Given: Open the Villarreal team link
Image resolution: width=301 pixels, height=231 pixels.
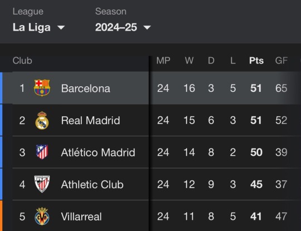Looking at the screenshot, I should click(x=81, y=217).
